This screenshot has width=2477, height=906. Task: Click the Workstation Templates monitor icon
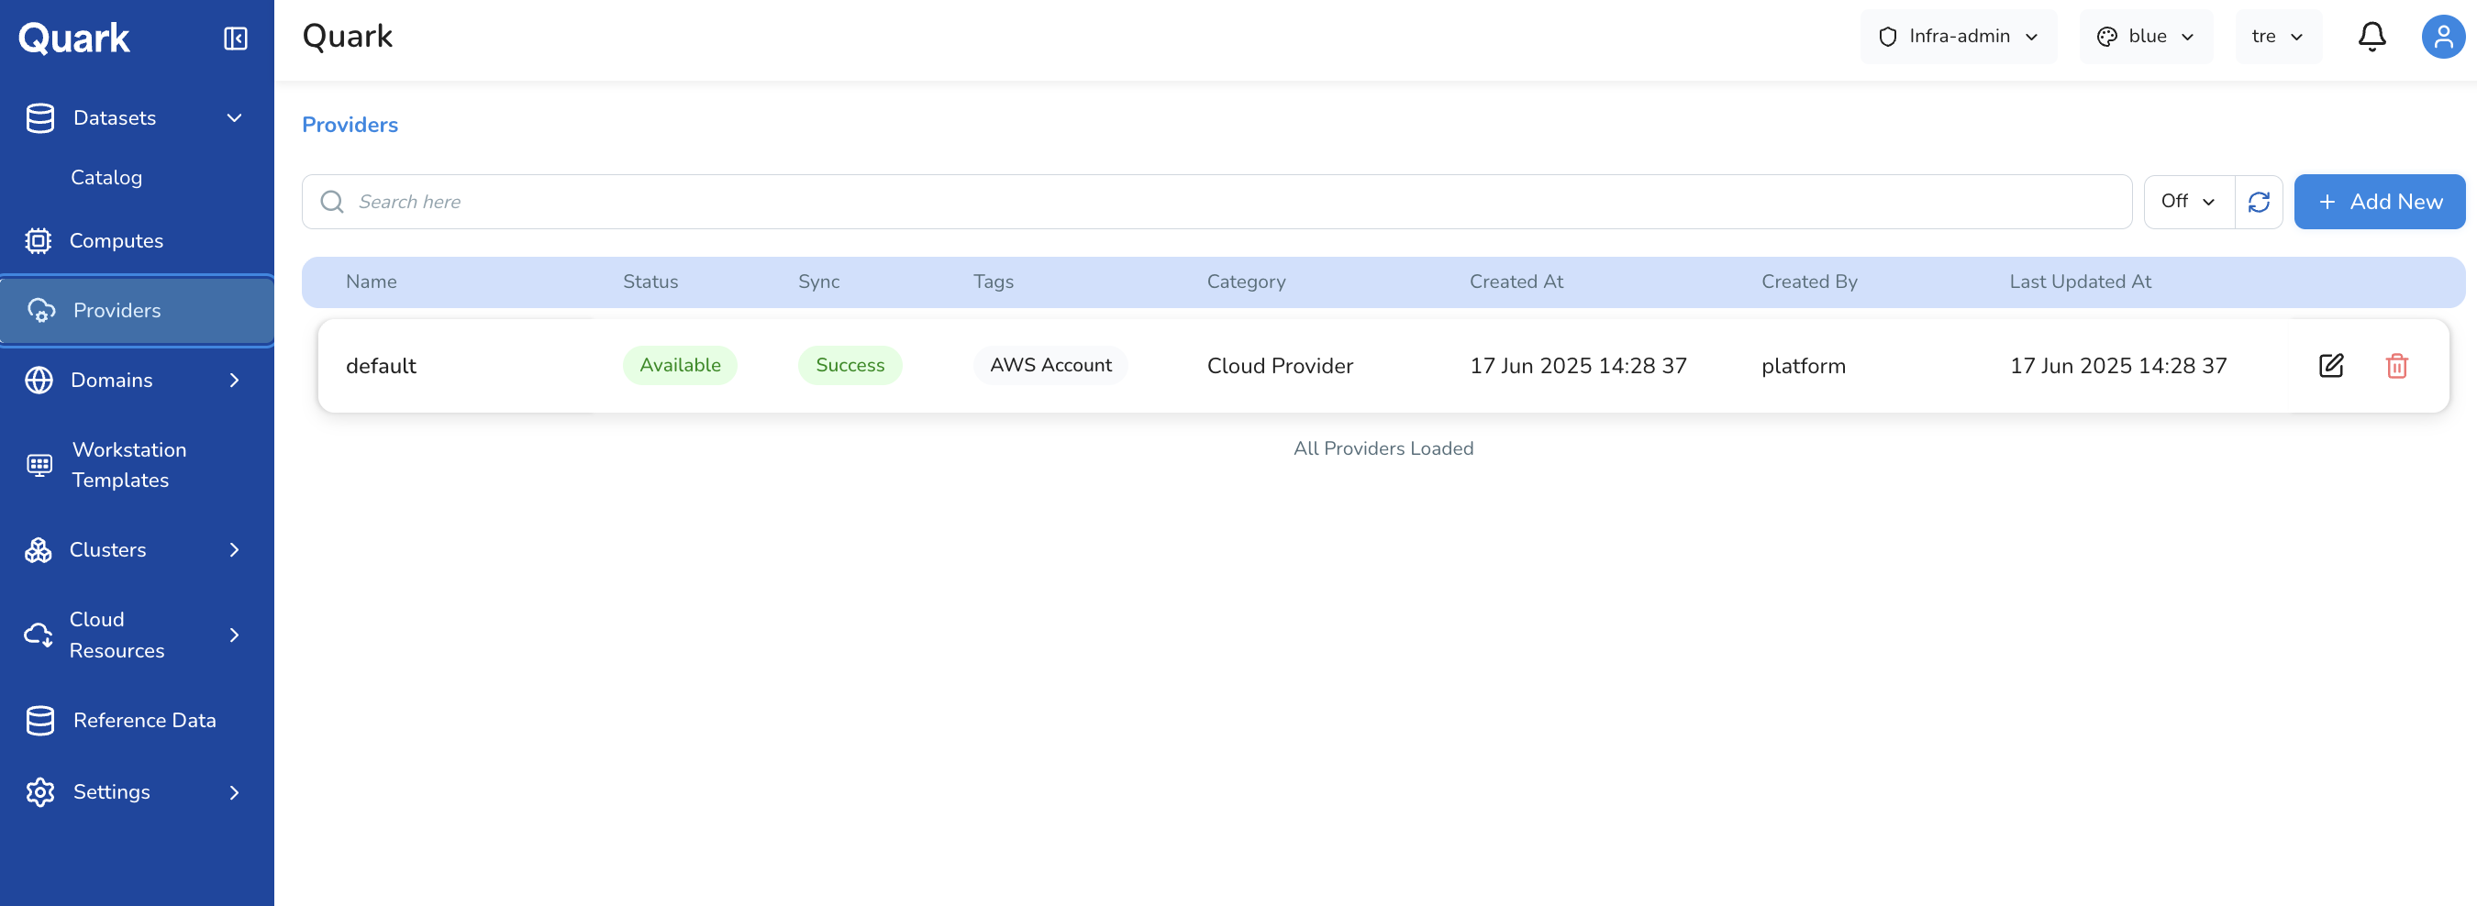39,465
